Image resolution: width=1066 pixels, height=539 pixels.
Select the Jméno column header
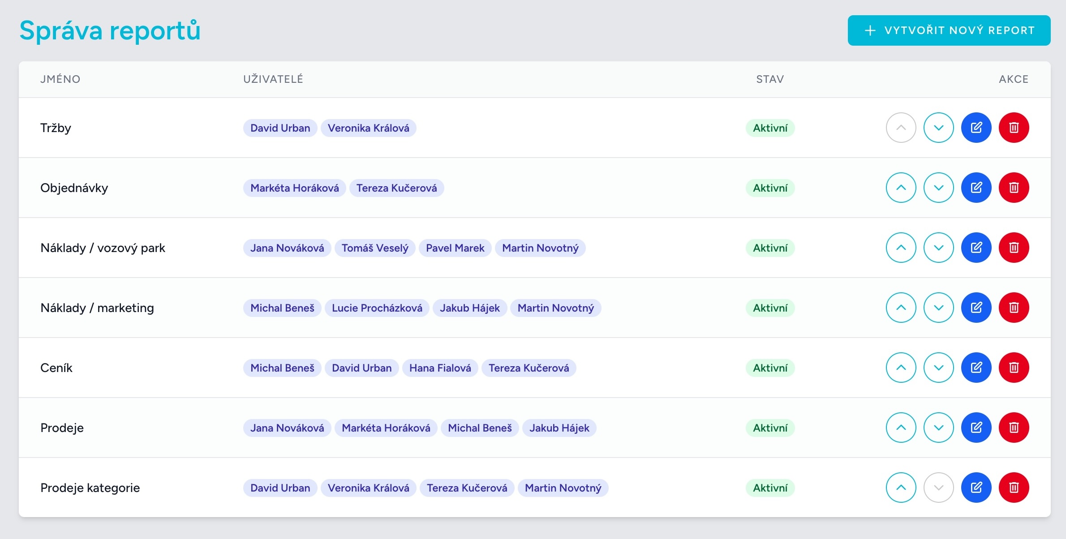click(60, 79)
